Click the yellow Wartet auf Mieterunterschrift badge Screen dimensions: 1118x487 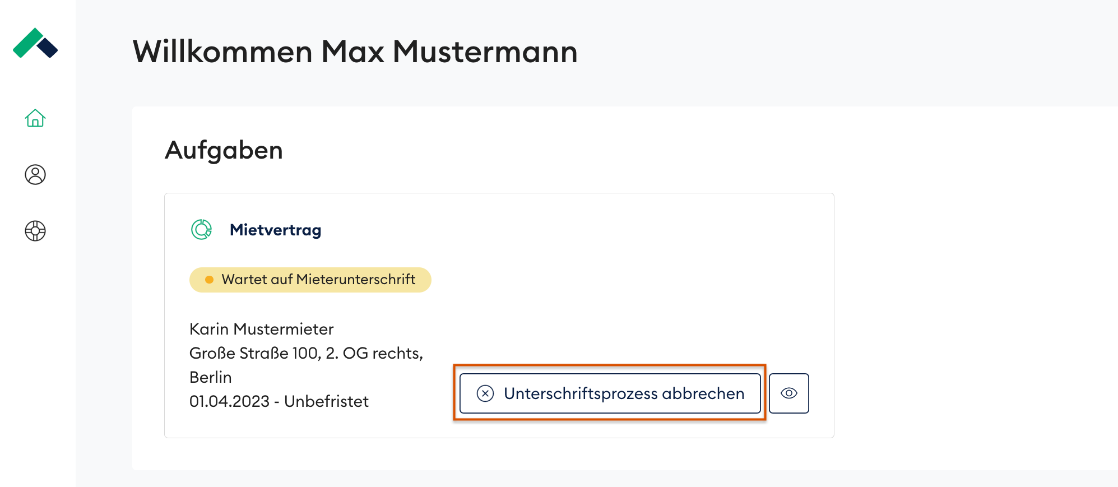pyautogui.click(x=310, y=279)
